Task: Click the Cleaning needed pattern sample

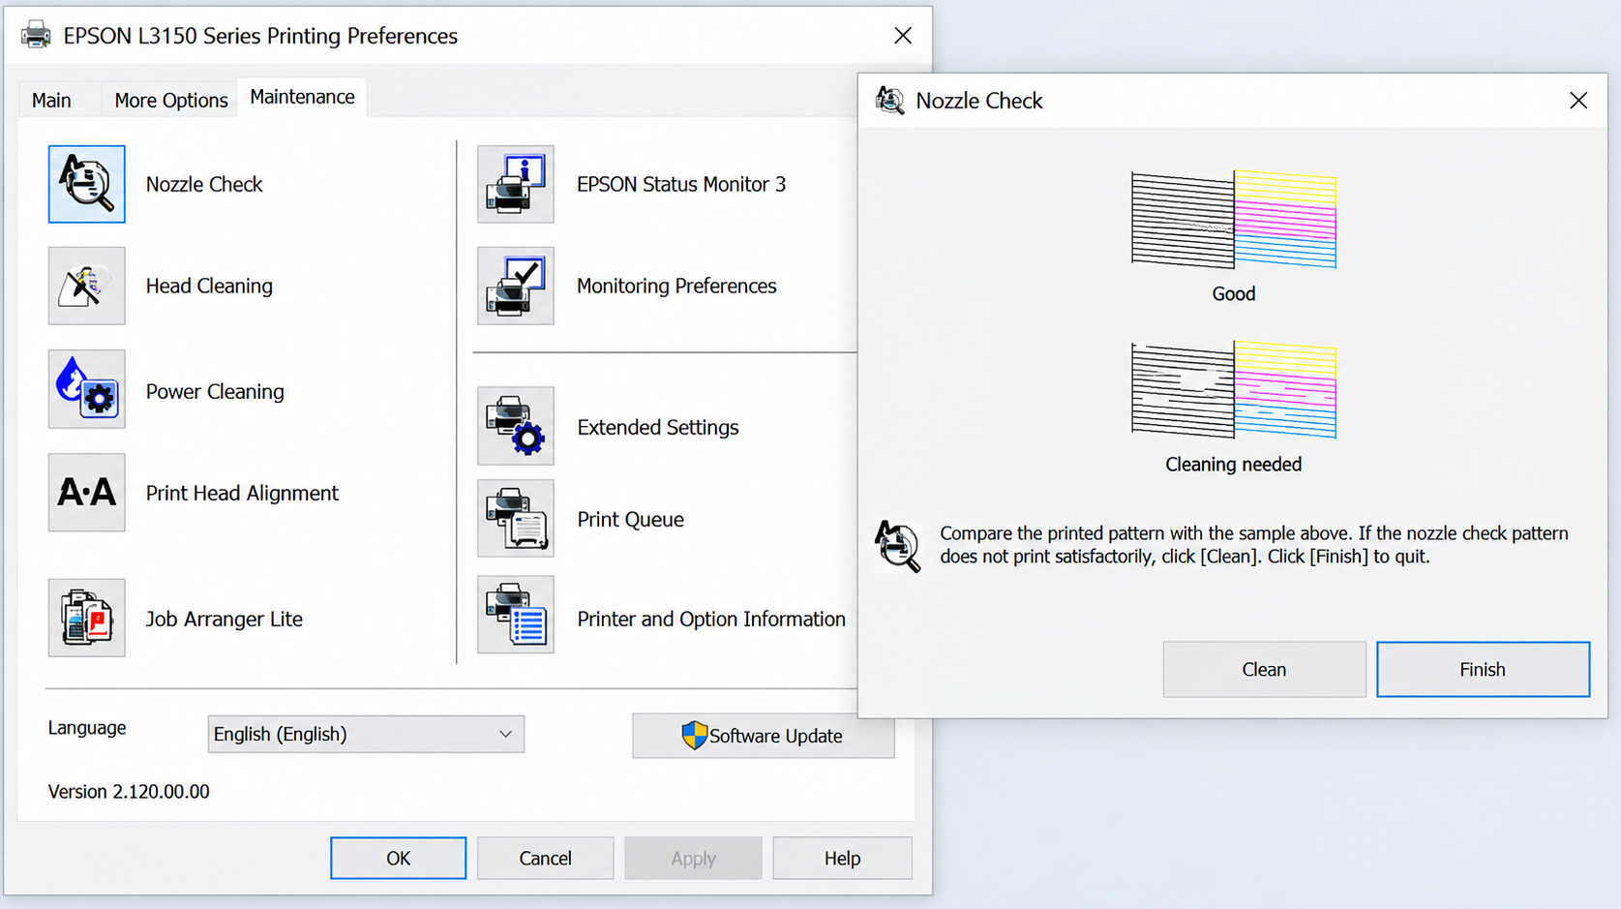Action: [1234, 389]
